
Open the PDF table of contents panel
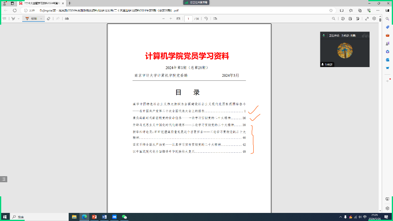(4, 19)
